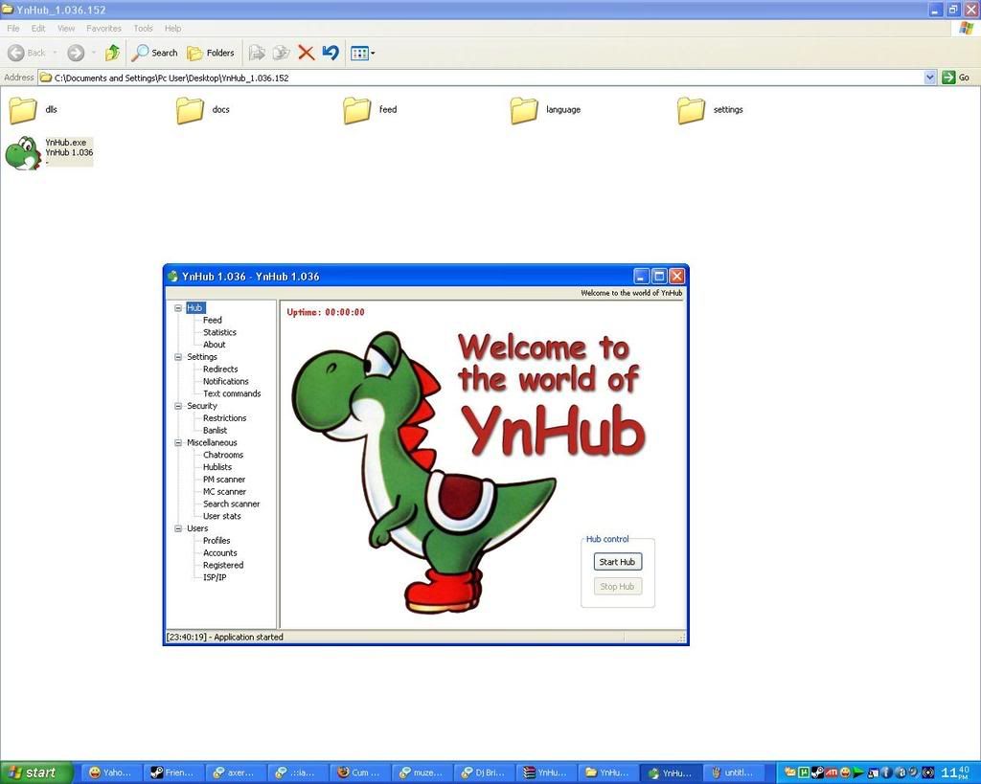Switch to the Frien... taskbar window
981x784 pixels.
coord(173,773)
